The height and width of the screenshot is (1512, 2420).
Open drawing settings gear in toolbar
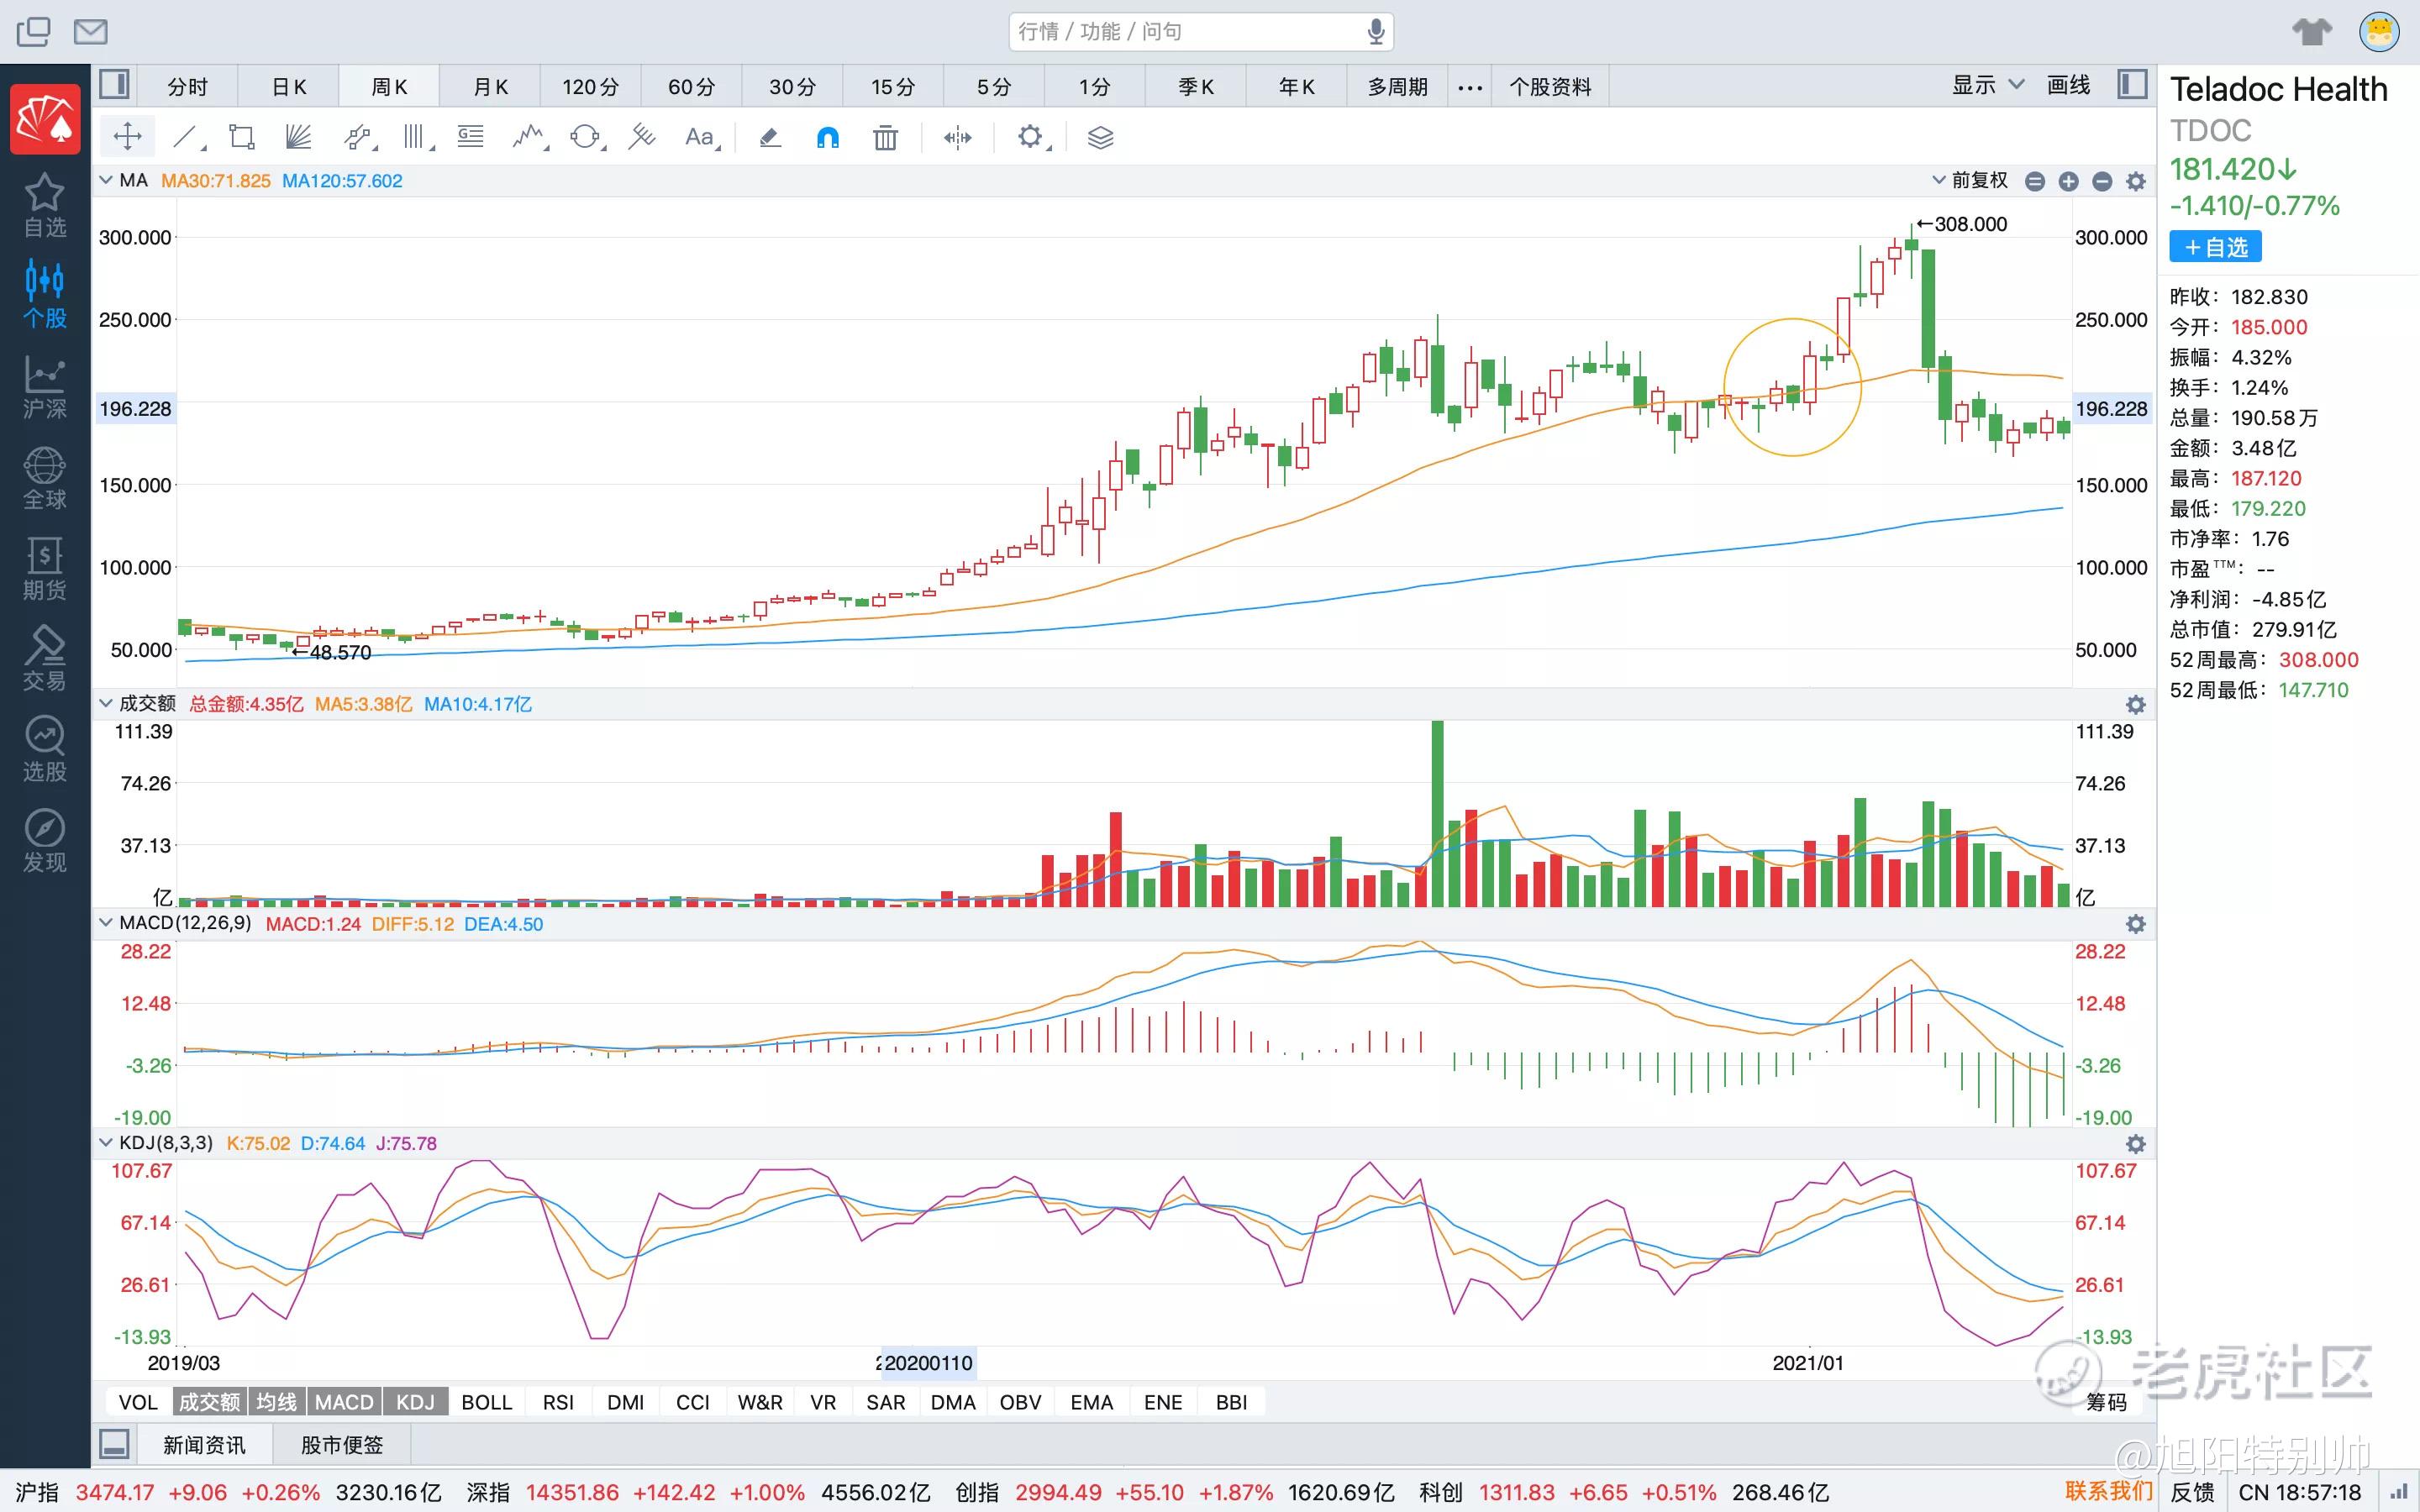pos(1031,137)
